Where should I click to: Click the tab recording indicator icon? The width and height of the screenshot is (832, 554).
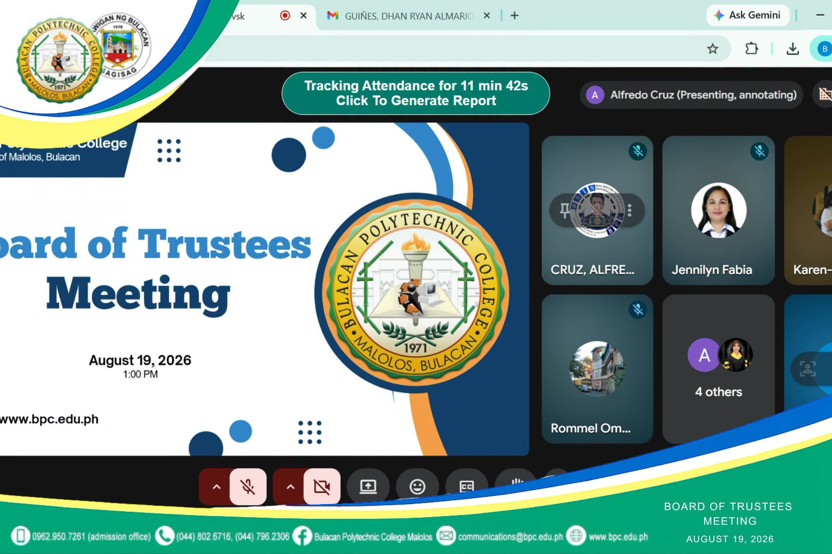click(x=285, y=15)
